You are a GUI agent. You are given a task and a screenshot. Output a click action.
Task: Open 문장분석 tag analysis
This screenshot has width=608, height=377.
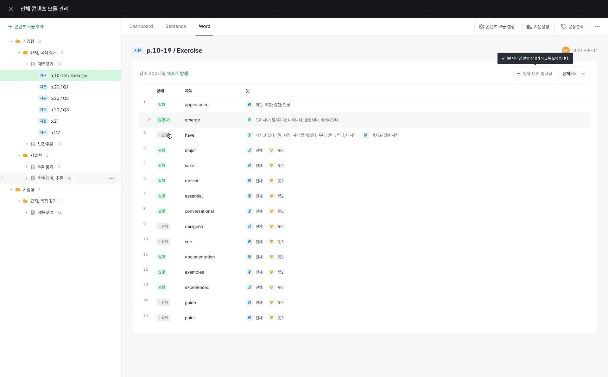click(572, 27)
